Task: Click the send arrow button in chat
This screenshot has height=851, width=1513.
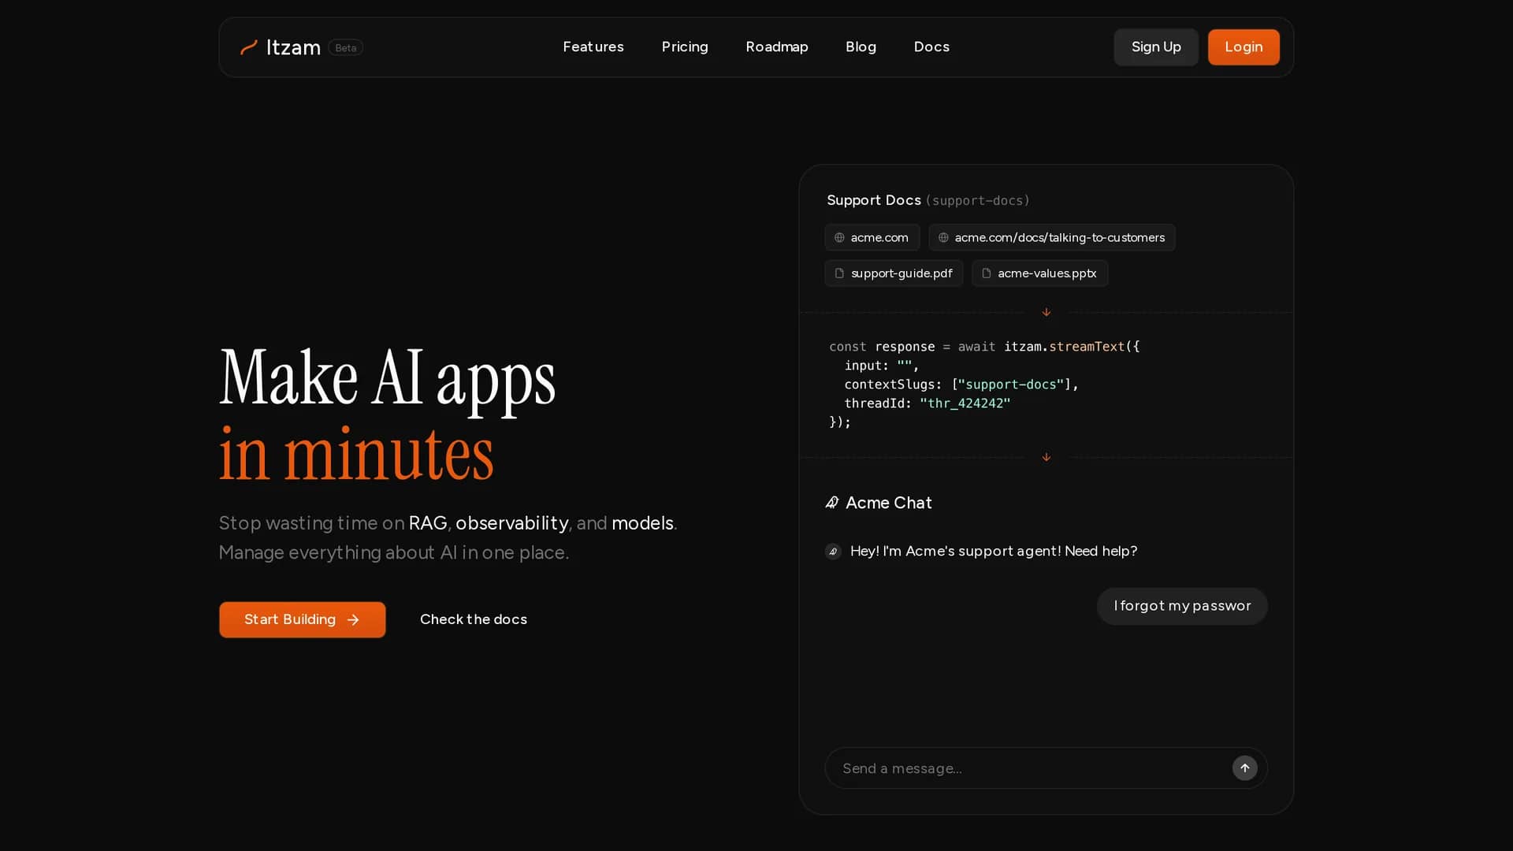Action: click(1245, 768)
